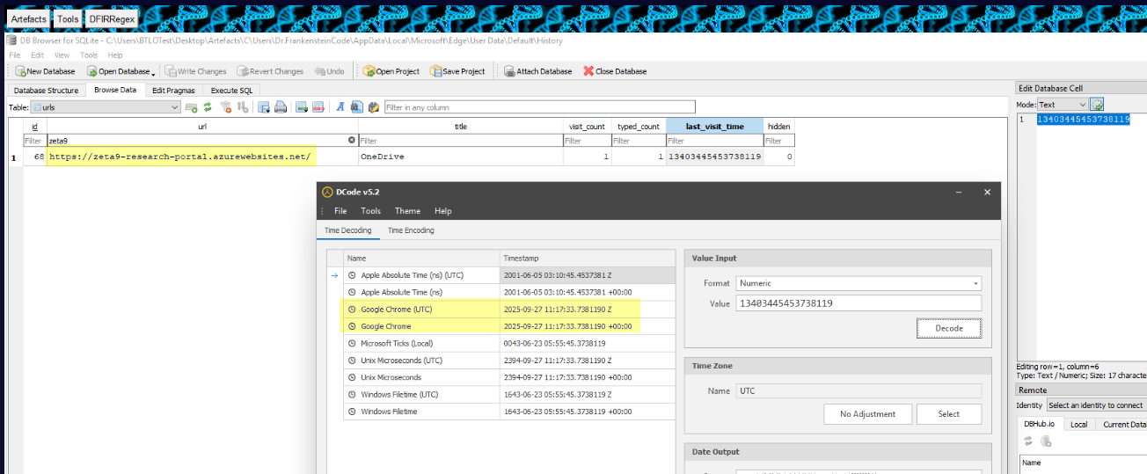Open the edit cell Mode Text dropdown
Screen dimensions: 1147x474
(x=1062, y=105)
